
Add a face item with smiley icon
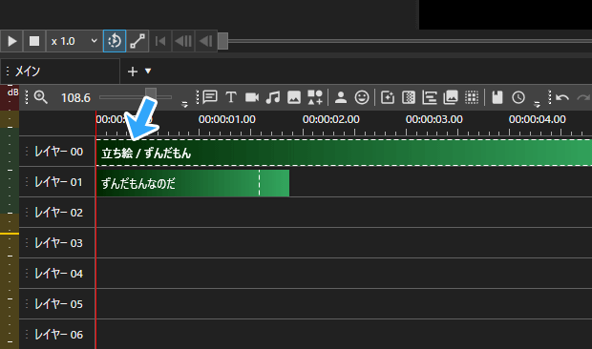[362, 97]
